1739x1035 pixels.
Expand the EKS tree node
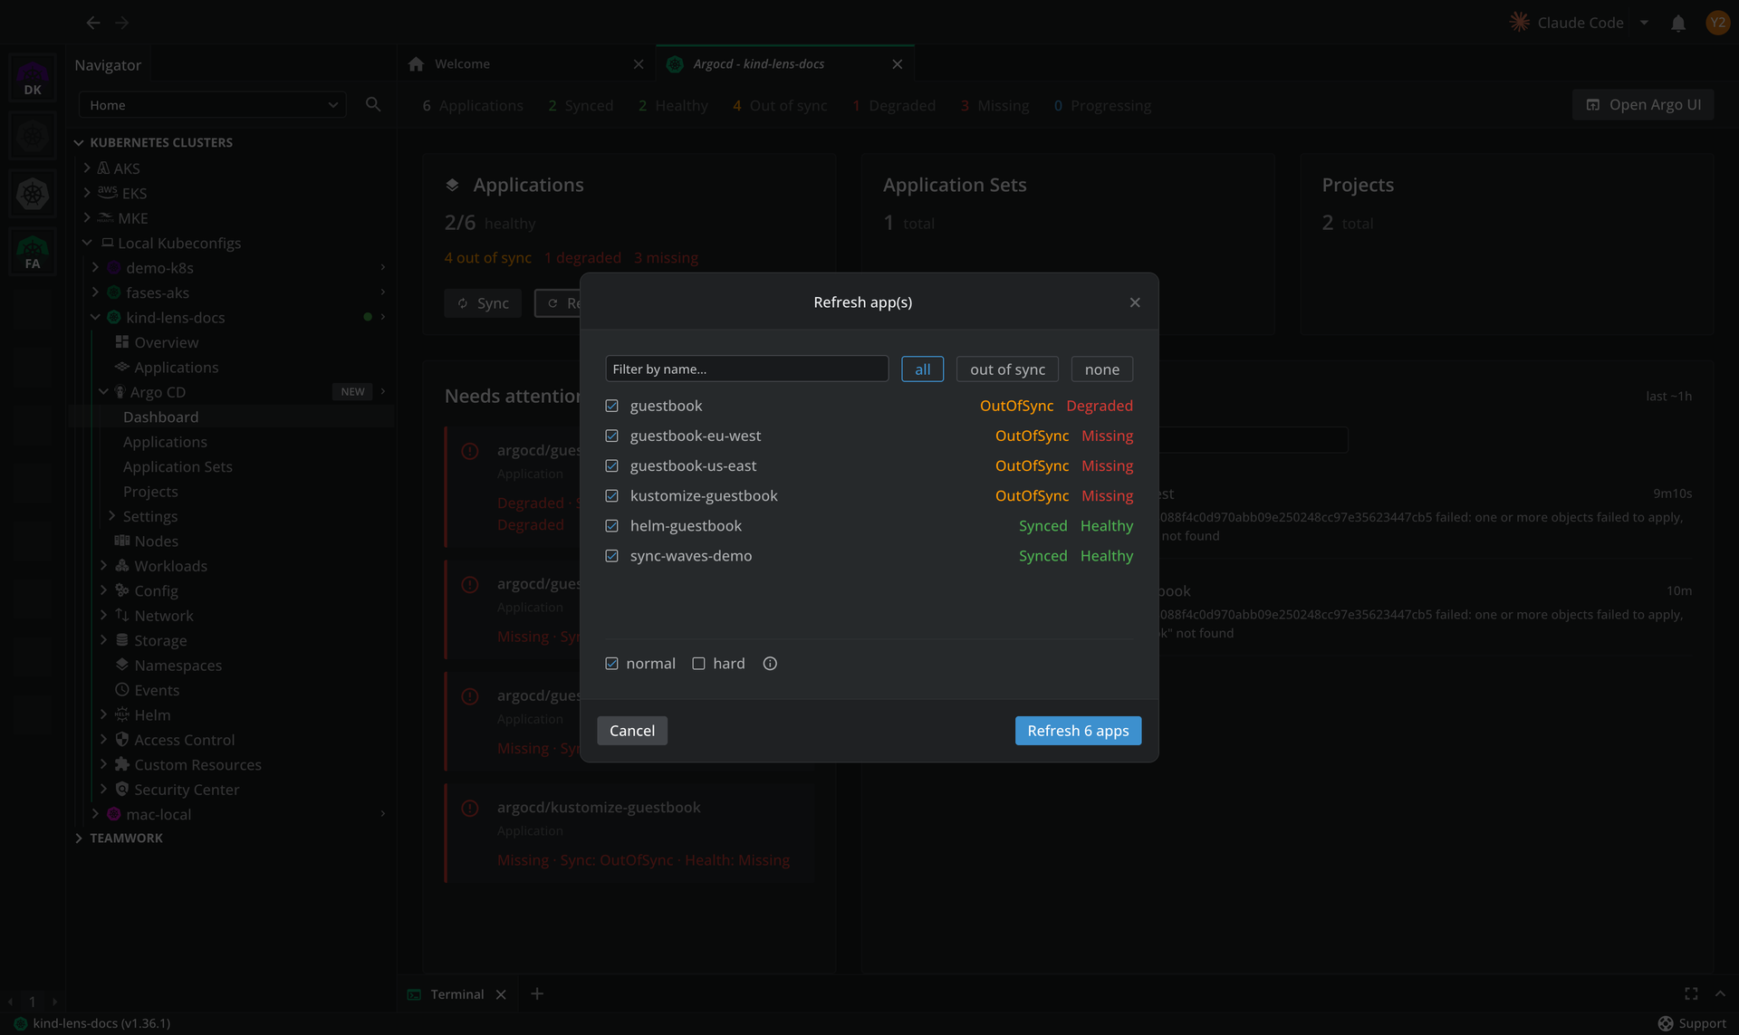click(87, 193)
